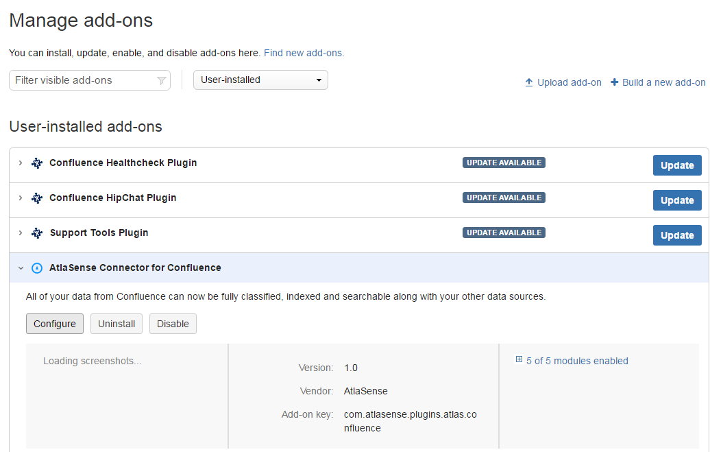Viewport: 710px width, 452px height.
Task: Open the 5 of 5 modules enabled link
Action: (x=577, y=361)
